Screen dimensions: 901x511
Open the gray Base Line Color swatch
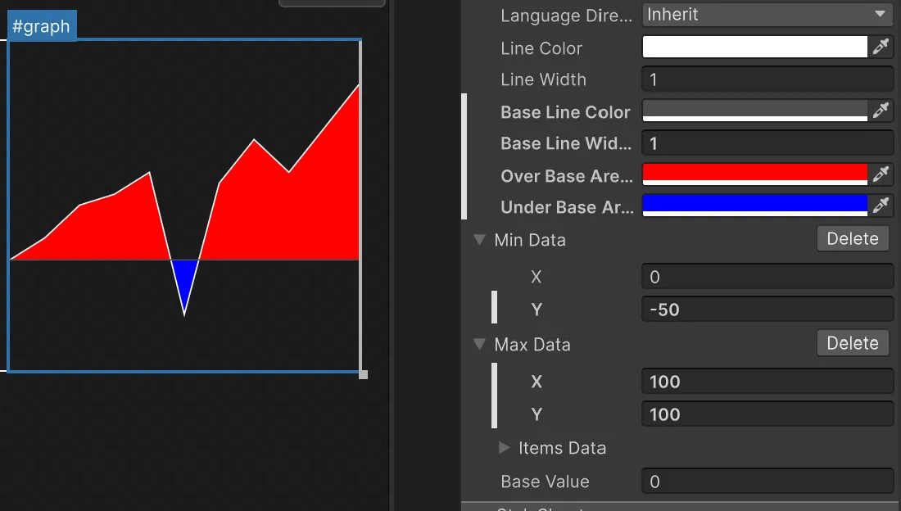[x=754, y=111]
